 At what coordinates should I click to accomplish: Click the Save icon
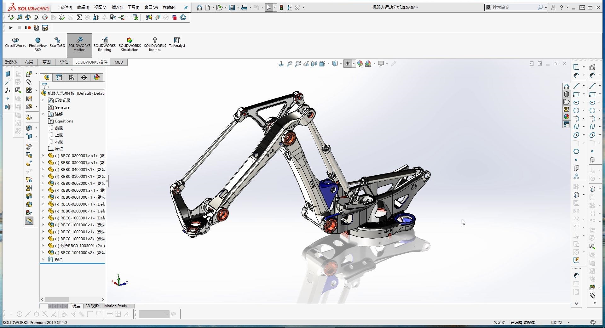pos(232,8)
